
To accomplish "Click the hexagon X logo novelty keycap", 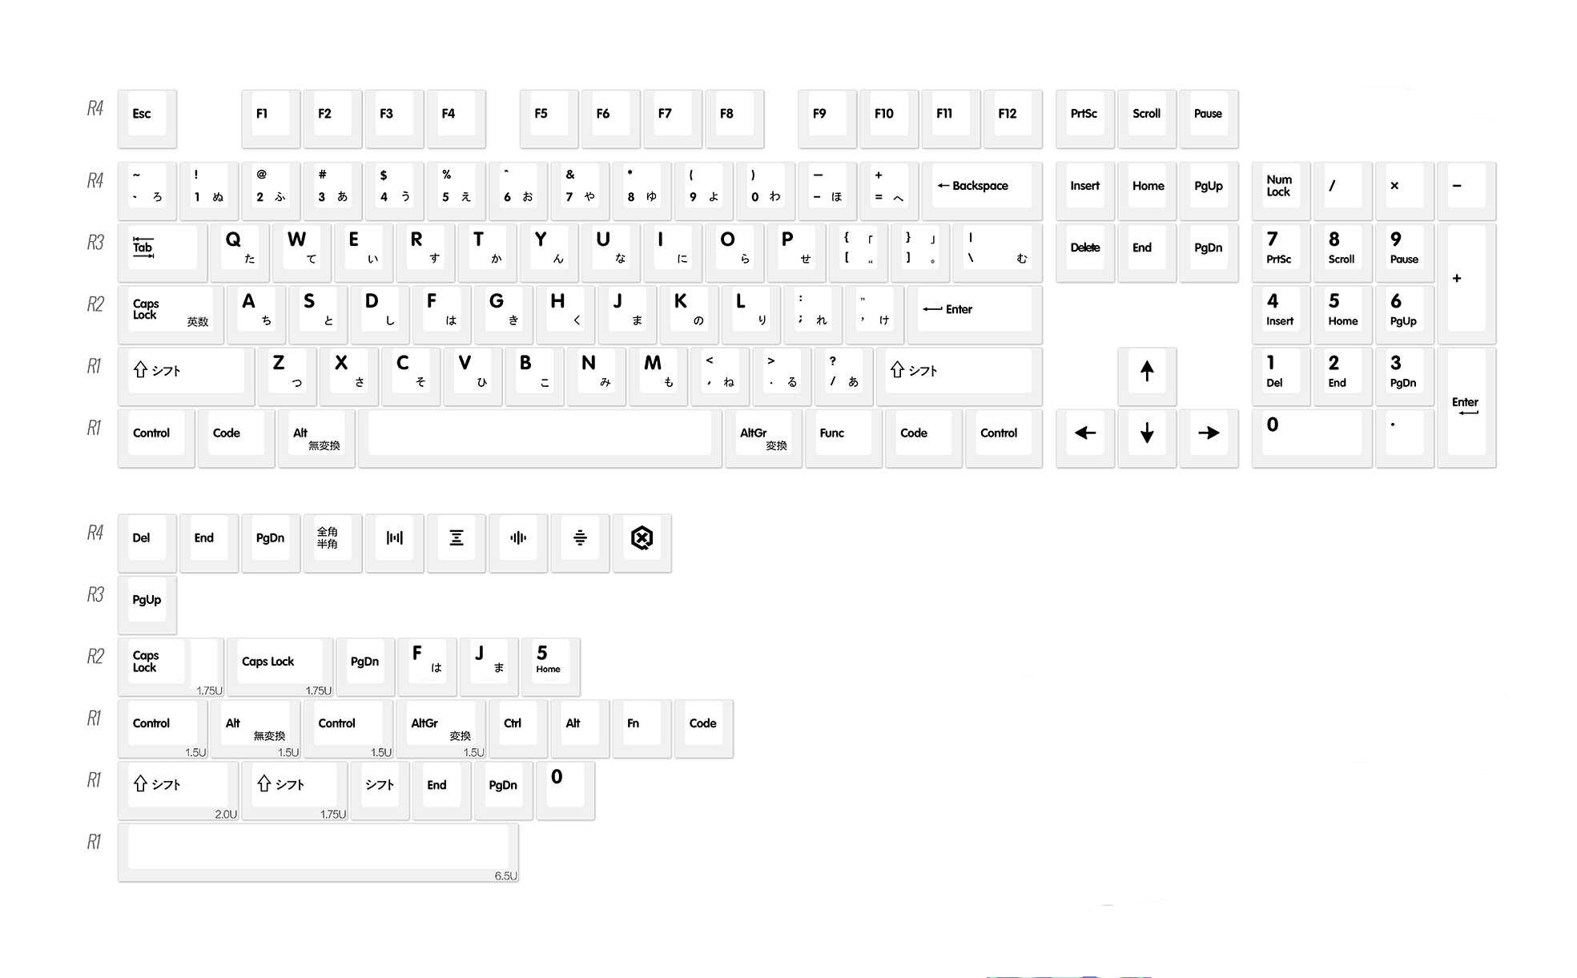I will pos(642,541).
